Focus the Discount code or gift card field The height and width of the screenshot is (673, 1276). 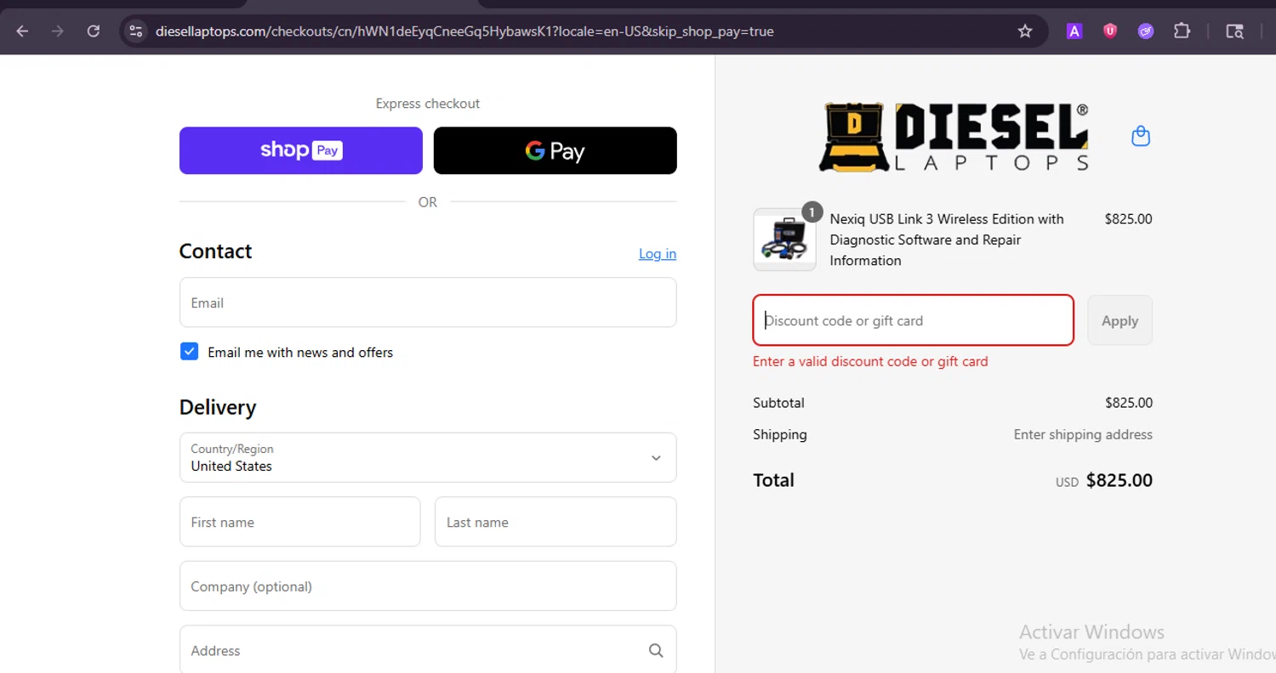913,320
